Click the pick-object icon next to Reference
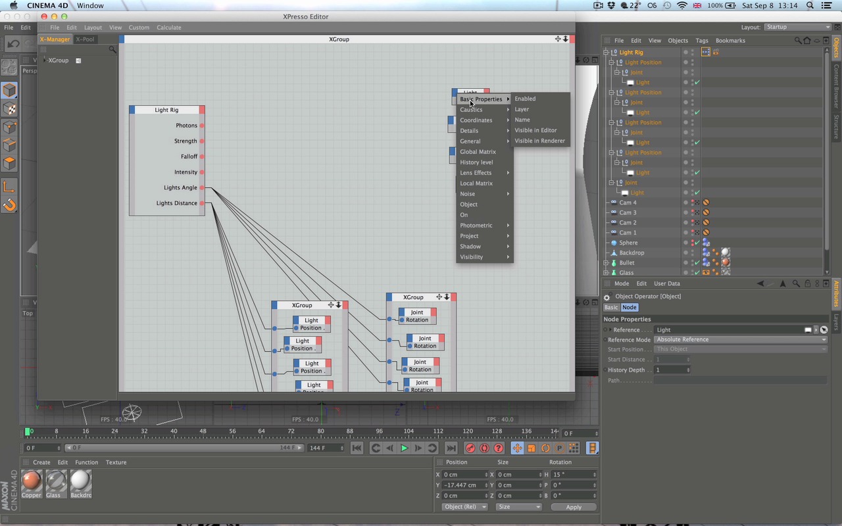 (x=824, y=329)
